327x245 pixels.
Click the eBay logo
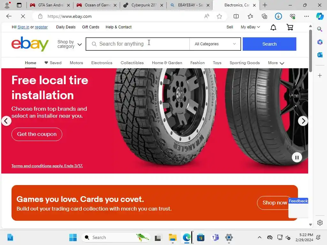coord(30,44)
